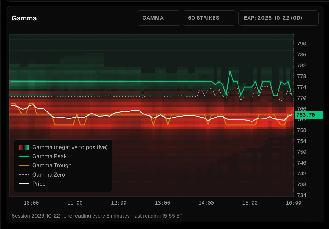Click the session info footer text
This screenshot has width=329, height=229.
tap(97, 216)
